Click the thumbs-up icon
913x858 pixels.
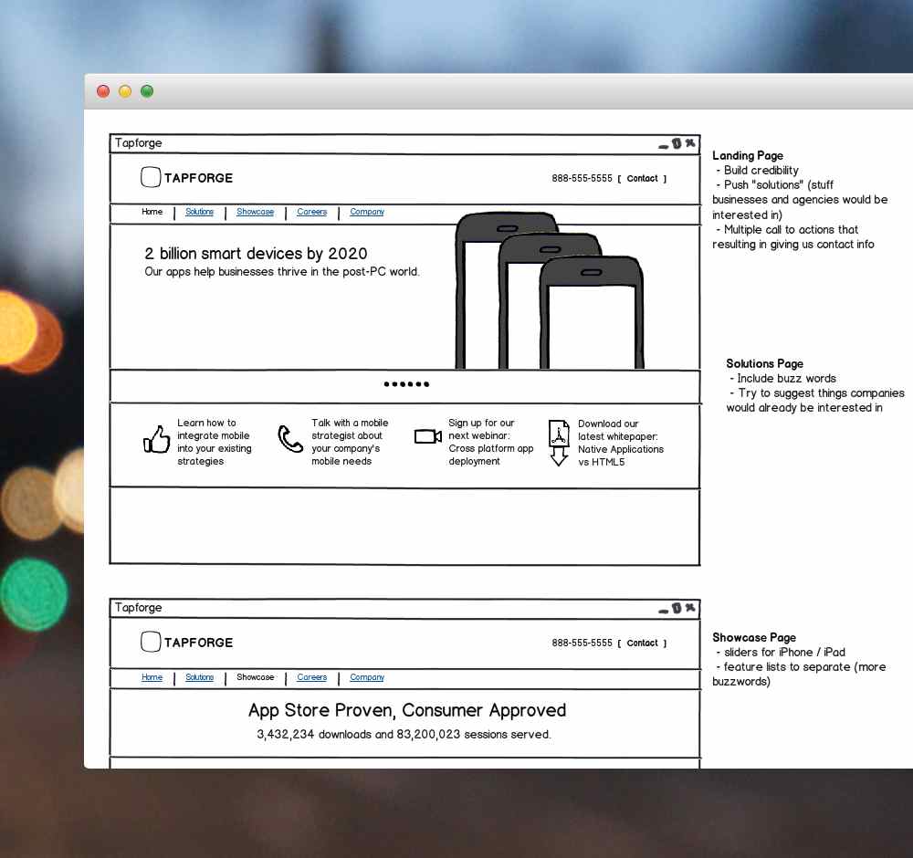click(157, 439)
